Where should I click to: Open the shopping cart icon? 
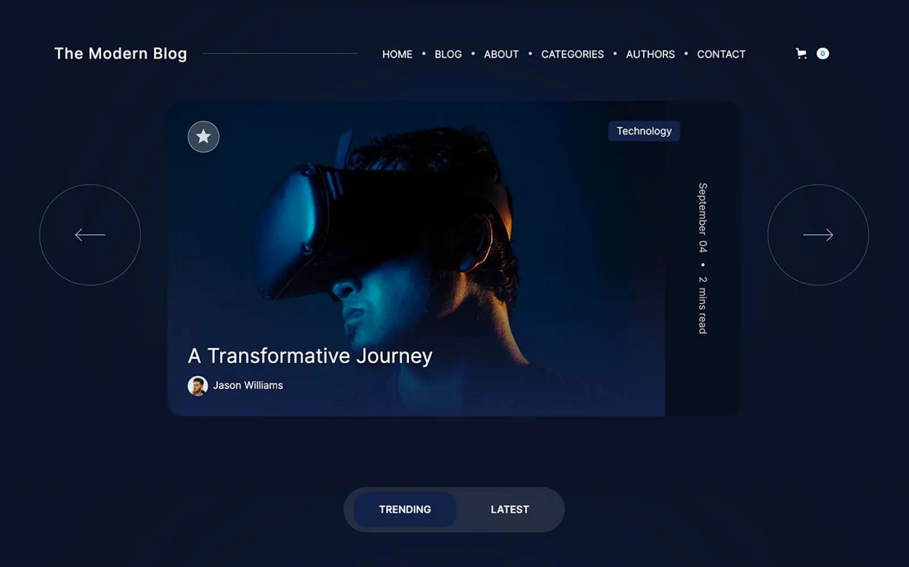coord(801,53)
